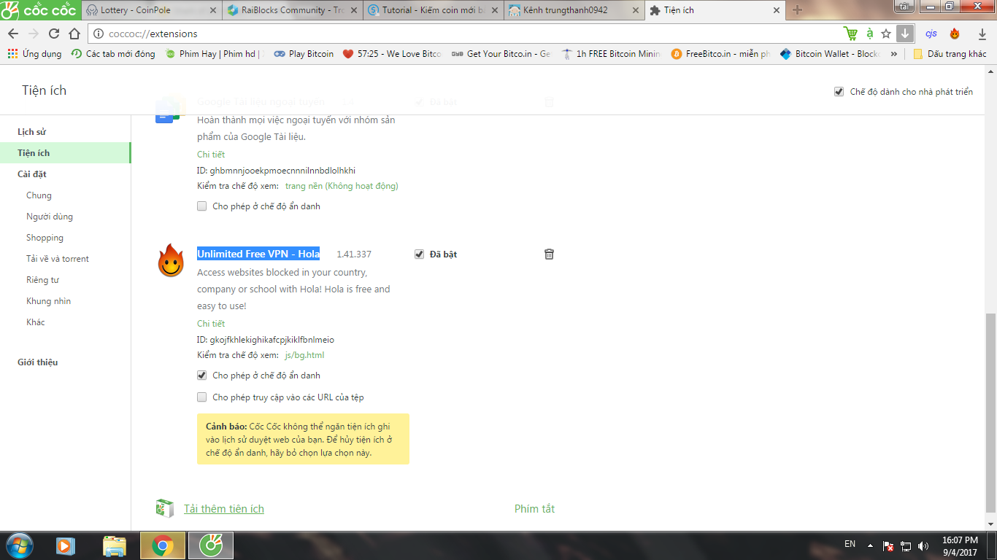Open the cjs extension icon
997x560 pixels.
click(x=931, y=34)
